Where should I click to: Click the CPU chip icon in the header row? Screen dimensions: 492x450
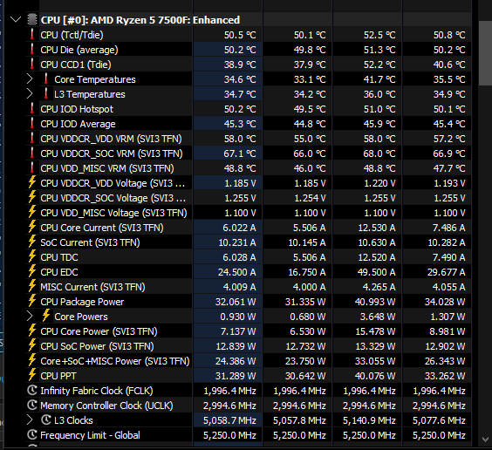tap(31, 20)
